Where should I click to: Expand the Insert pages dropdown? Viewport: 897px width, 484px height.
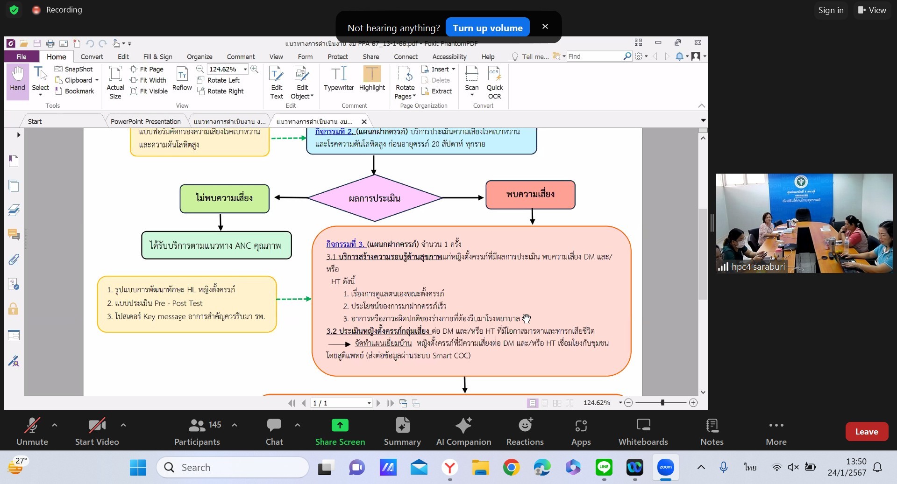pos(453,69)
